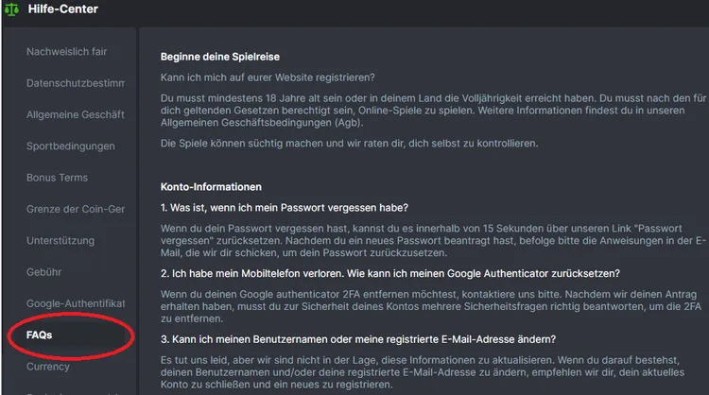Click the website registration question
The width and height of the screenshot is (709, 395).
coord(268,77)
